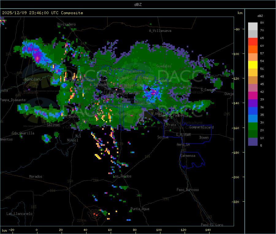
Task: Pick the orange 57–60 dBZ legend swatch
Action: [253, 50]
